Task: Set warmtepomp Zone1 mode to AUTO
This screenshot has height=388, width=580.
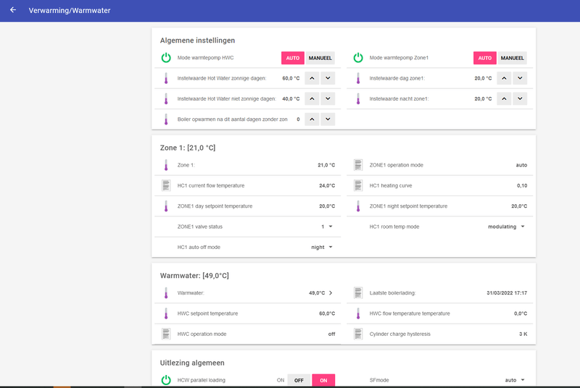Action: click(485, 58)
